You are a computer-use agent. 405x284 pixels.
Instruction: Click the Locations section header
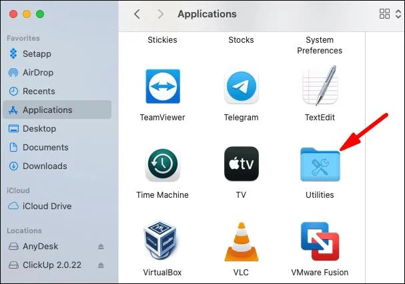pyautogui.click(x=24, y=231)
